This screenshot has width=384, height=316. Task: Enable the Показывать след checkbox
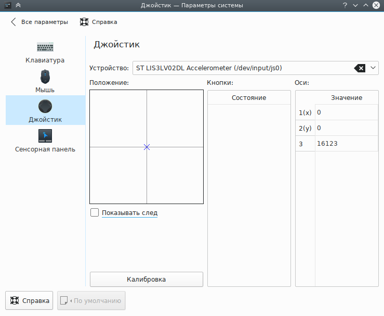point(95,212)
